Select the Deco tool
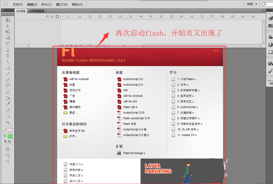This screenshot has width=273, height=184. (x=7, y=85)
